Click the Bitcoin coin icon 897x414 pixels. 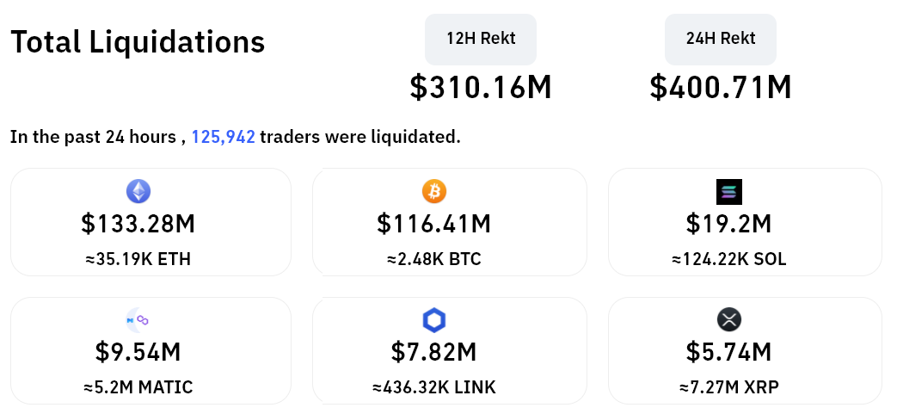(434, 190)
